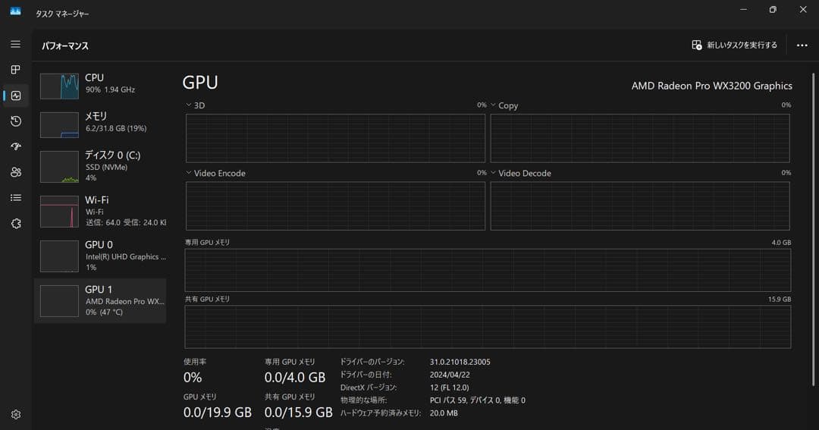
Task: Open the Settings gear icon
Action: coord(15,415)
